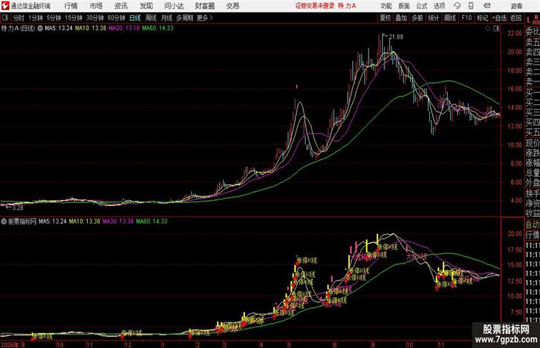
Task: Click the 股票指标网 indicator name
Action: (x=22, y=222)
